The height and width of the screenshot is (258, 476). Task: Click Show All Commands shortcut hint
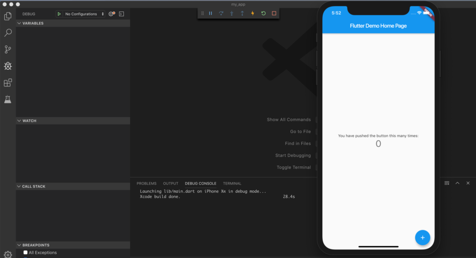289,120
